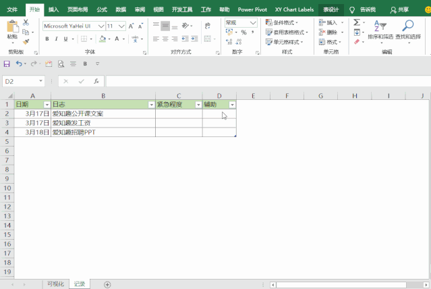Click the Clear eraser icon
431x289 pixels.
click(x=357, y=42)
